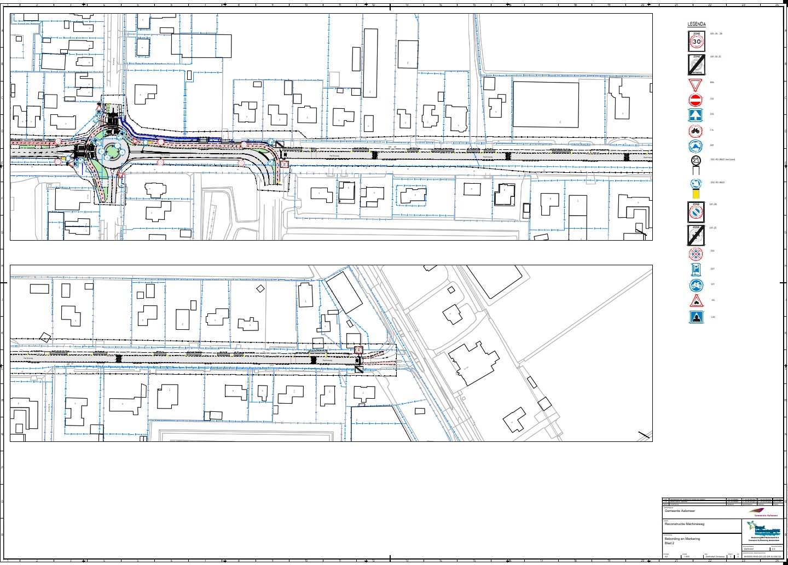Click the no-parking zone sign in legend
788x565 pixels.
696,212
